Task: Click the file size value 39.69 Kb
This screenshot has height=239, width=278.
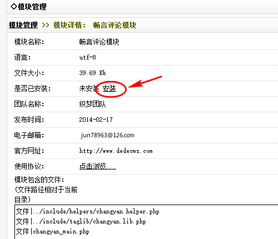Action: pos(92,73)
